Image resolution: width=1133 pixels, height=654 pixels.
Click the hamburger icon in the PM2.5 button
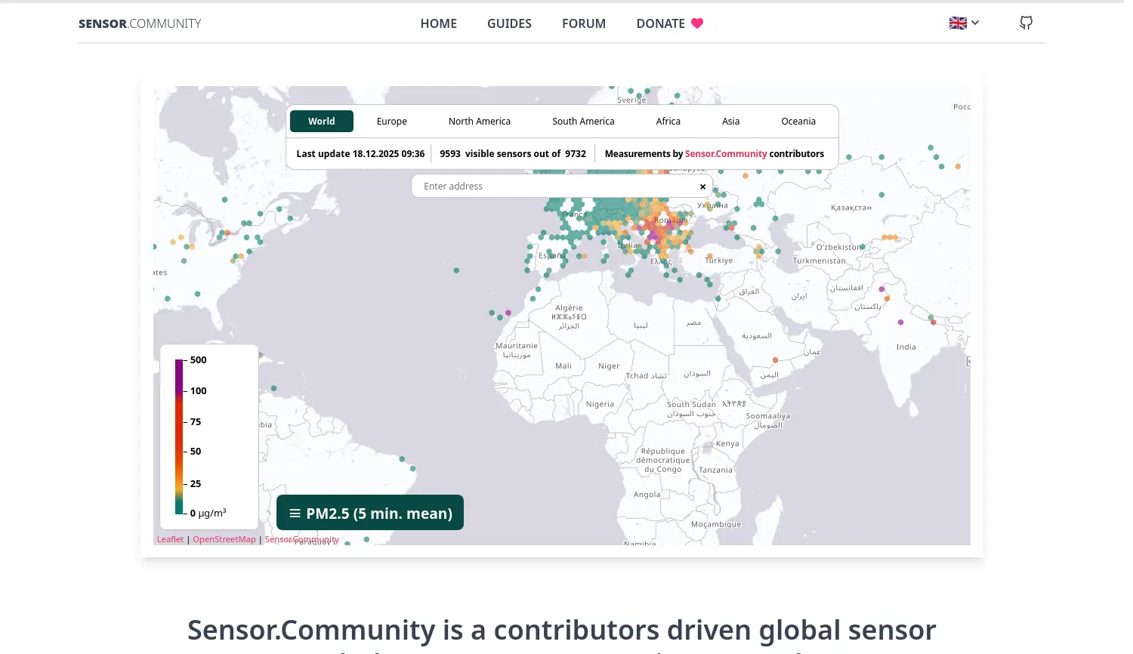point(295,513)
